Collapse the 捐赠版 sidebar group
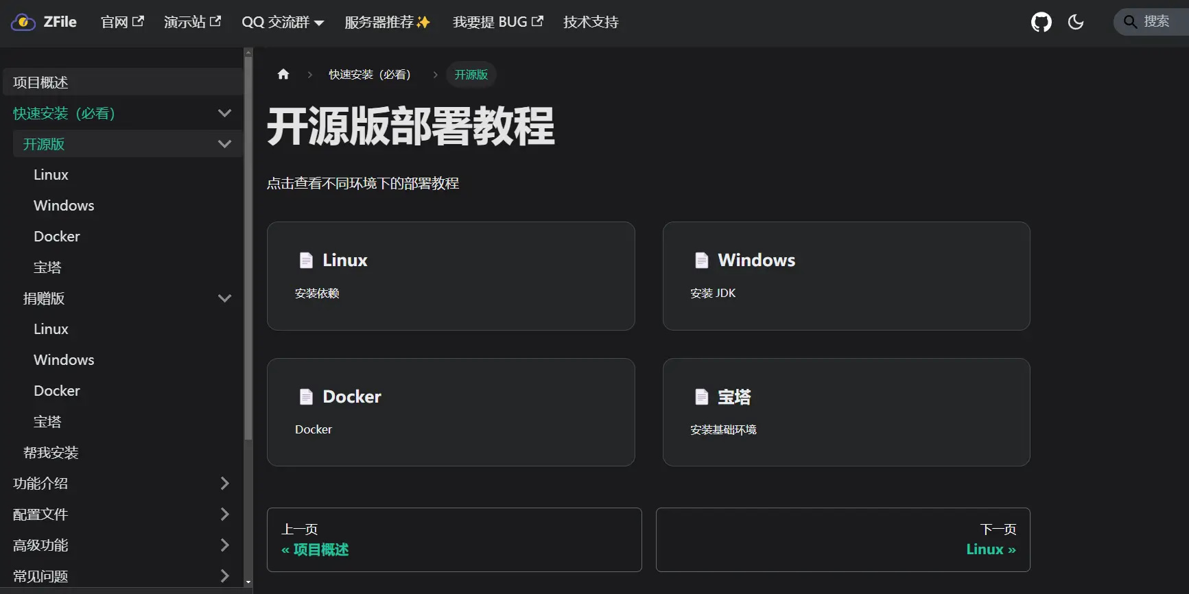 (x=224, y=298)
